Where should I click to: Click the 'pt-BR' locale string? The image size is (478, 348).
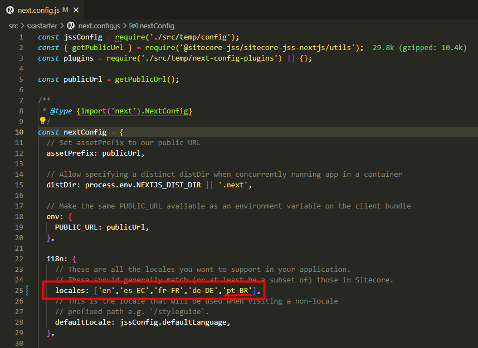tap(237, 291)
